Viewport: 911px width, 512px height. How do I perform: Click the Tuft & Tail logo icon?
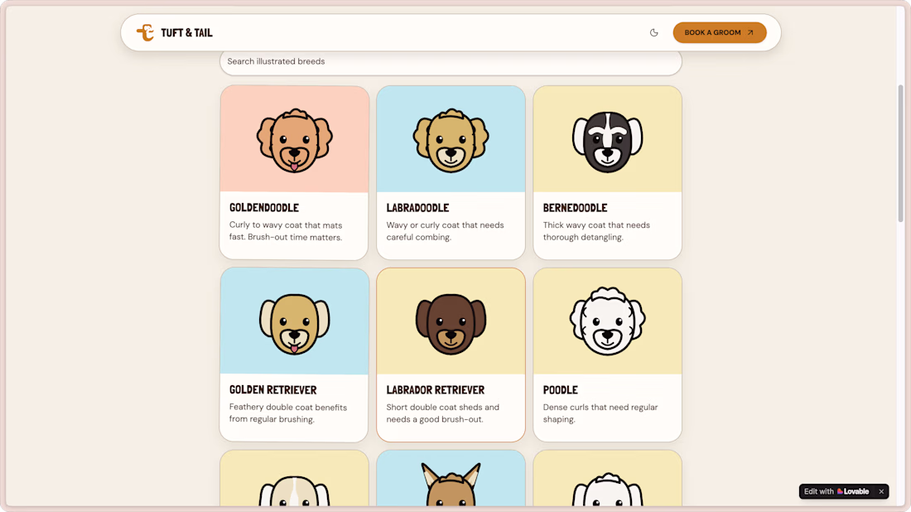[x=145, y=32]
